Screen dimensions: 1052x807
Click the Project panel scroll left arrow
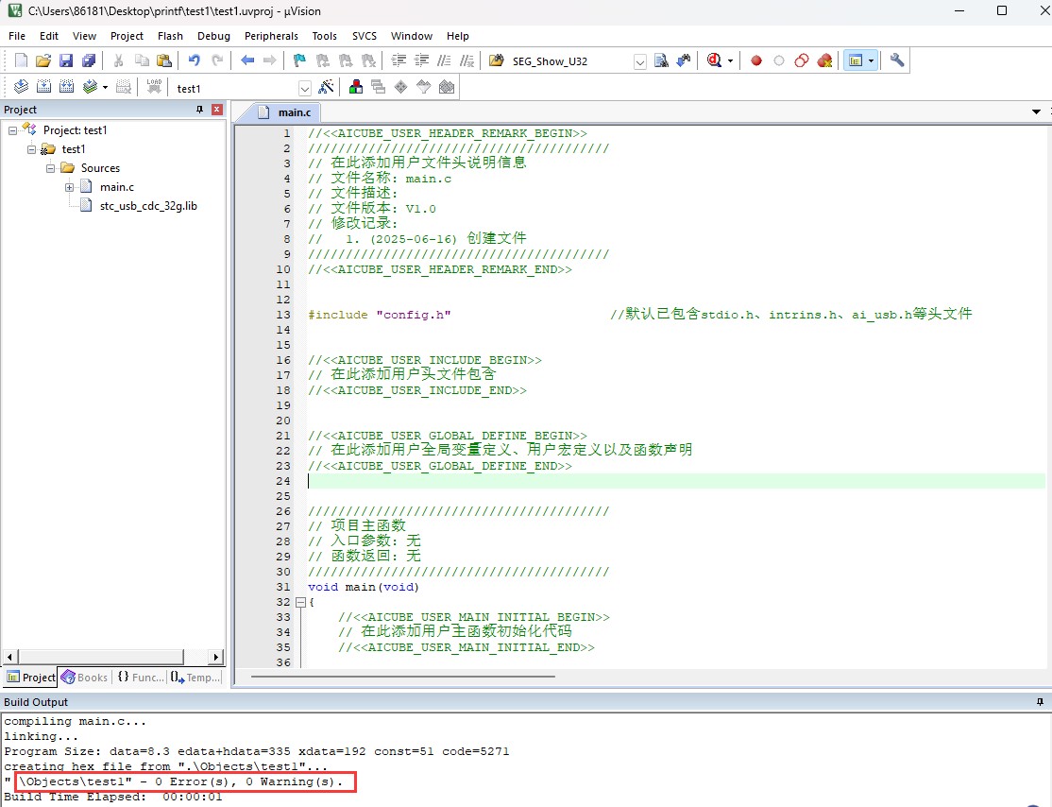click(9, 657)
